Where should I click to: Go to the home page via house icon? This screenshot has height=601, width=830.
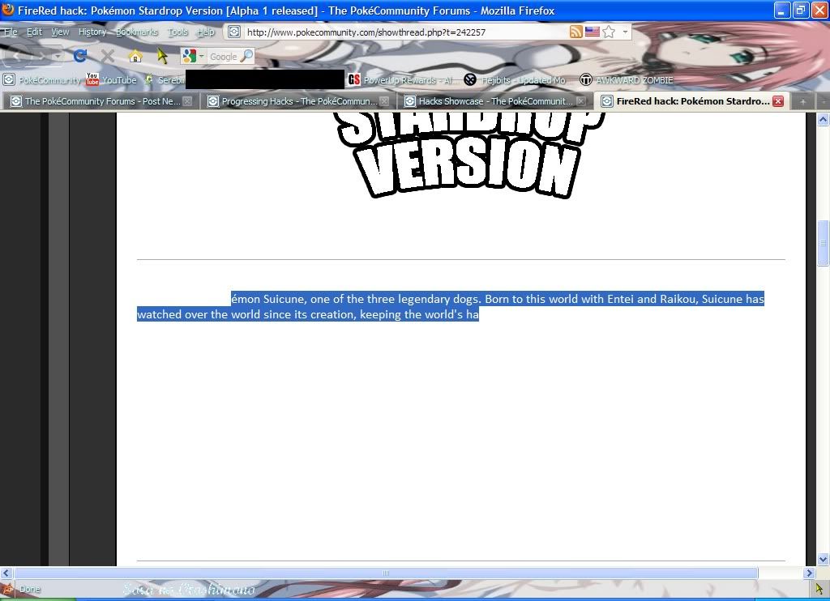pos(135,56)
